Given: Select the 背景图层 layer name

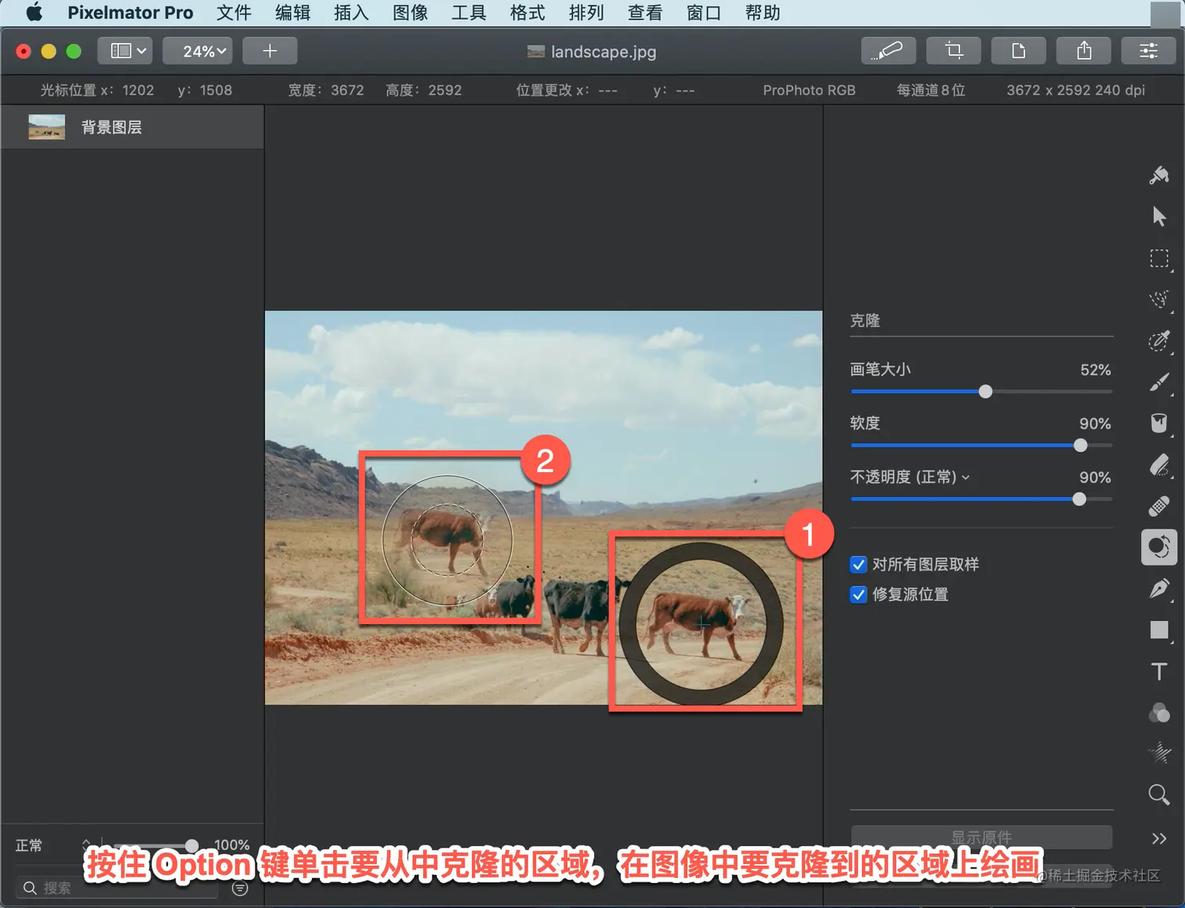Looking at the screenshot, I should point(111,127).
